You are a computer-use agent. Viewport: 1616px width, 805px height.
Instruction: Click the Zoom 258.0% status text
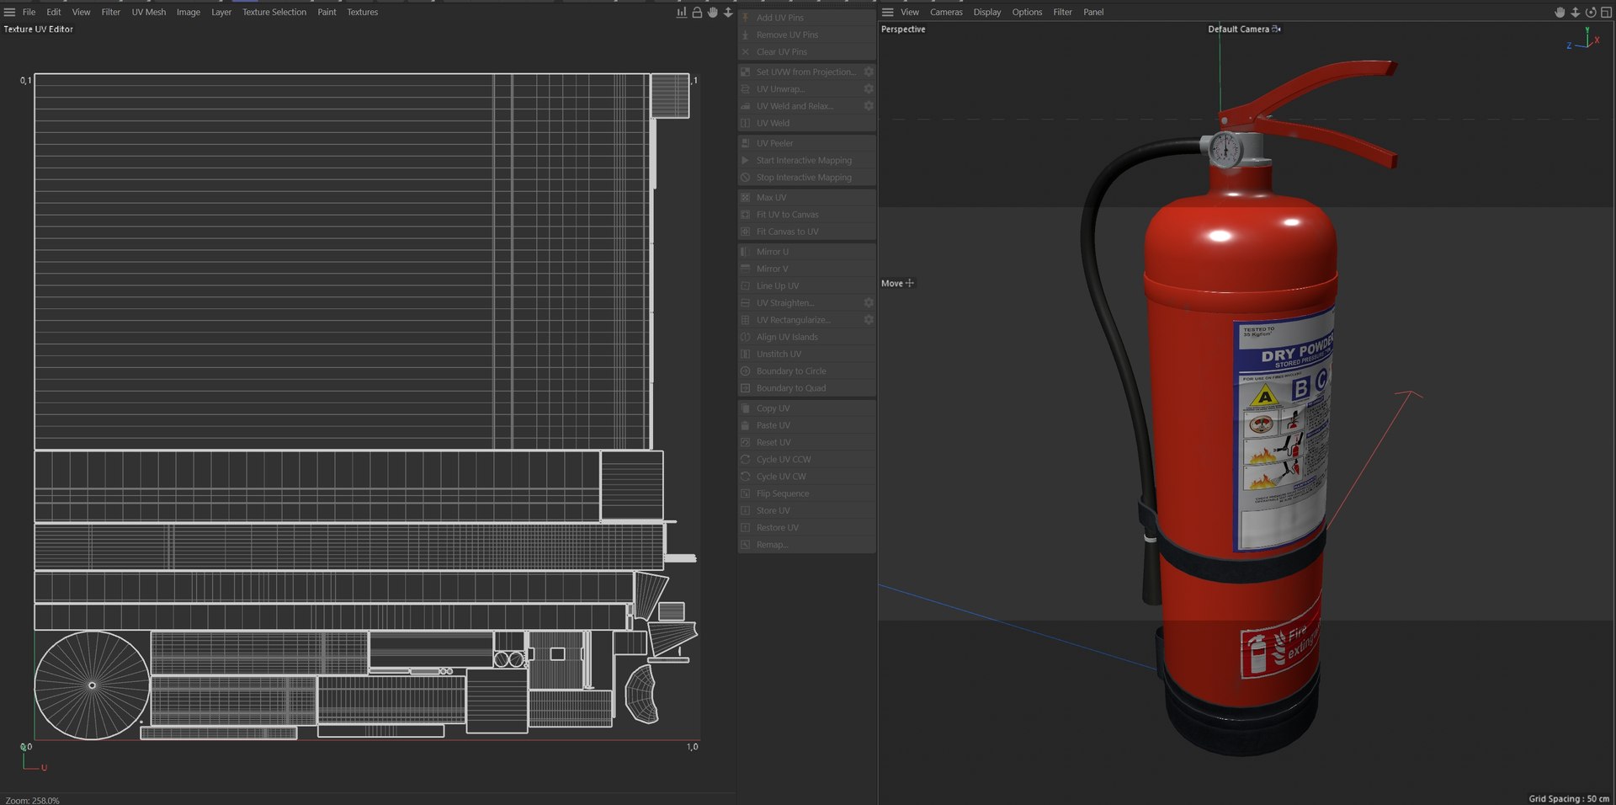[33, 800]
